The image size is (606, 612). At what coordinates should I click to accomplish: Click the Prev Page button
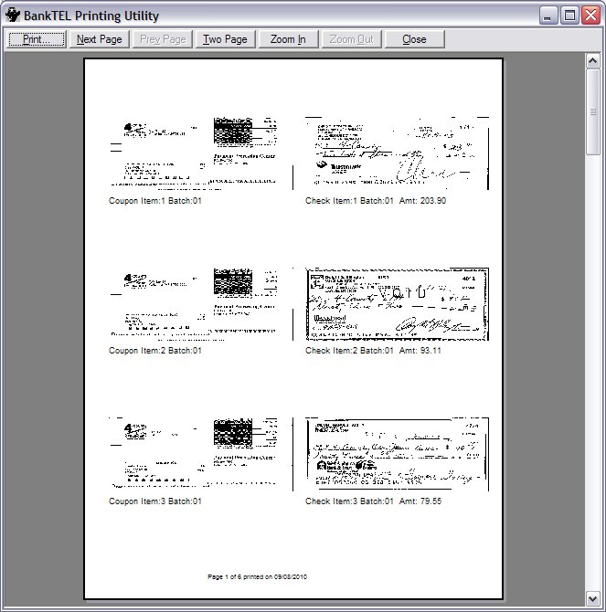(163, 39)
